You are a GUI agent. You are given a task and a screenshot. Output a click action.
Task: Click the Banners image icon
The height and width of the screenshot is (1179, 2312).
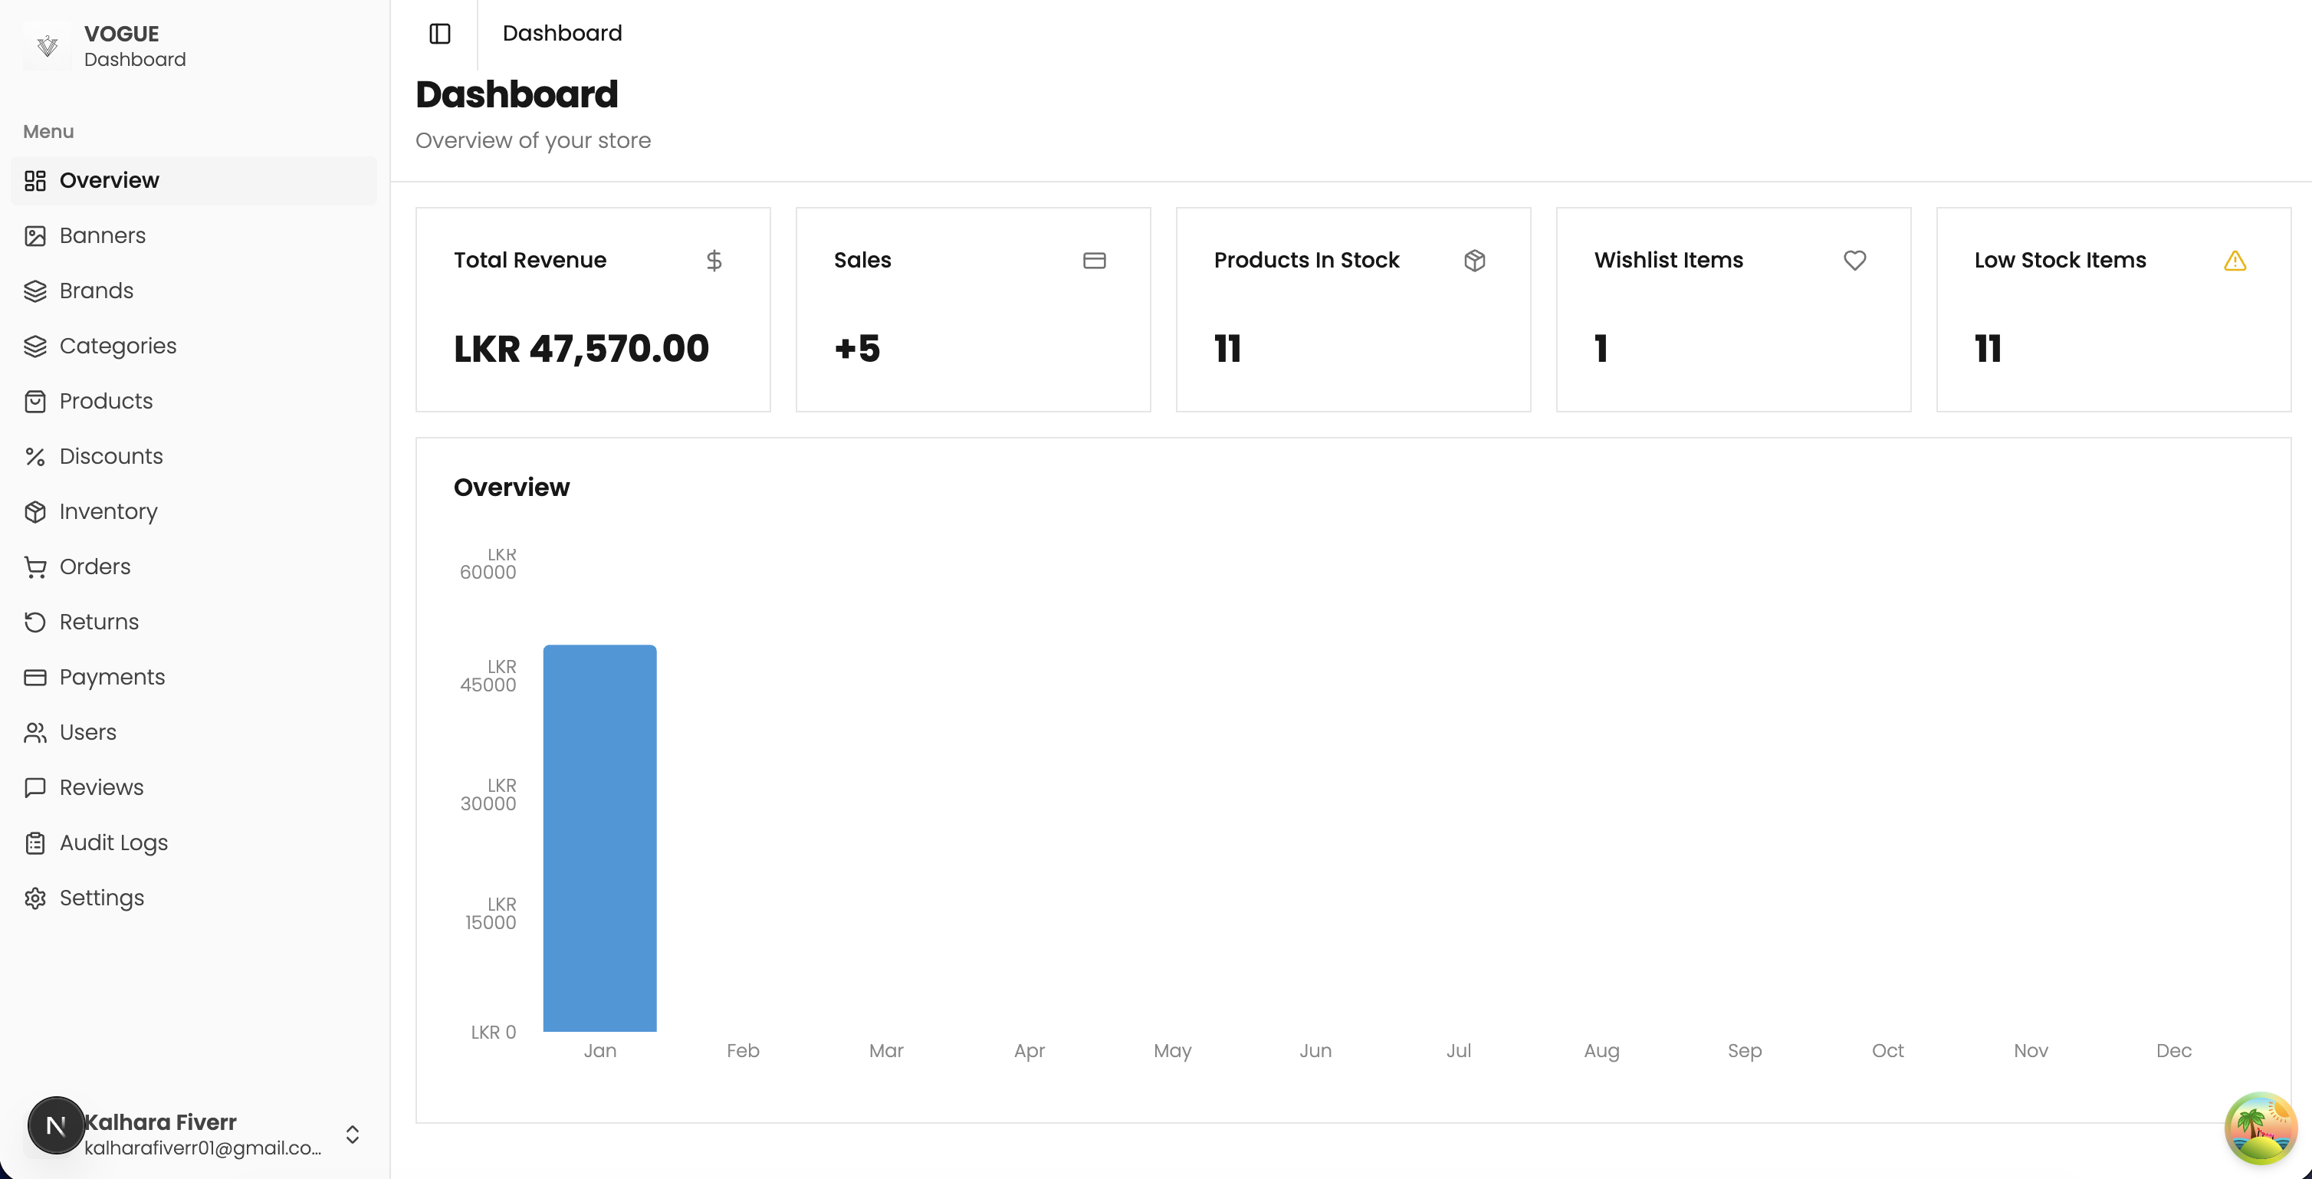35,236
